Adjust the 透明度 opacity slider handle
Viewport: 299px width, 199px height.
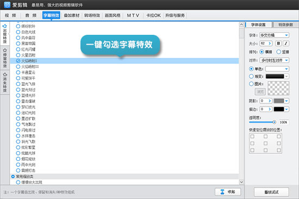point(274,122)
